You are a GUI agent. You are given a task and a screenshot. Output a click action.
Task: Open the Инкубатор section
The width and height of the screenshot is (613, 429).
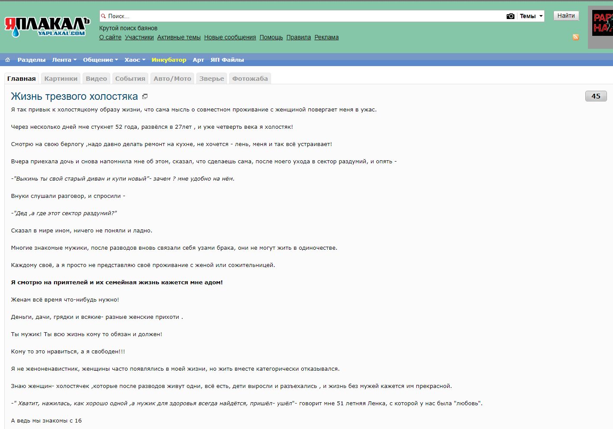[169, 60]
